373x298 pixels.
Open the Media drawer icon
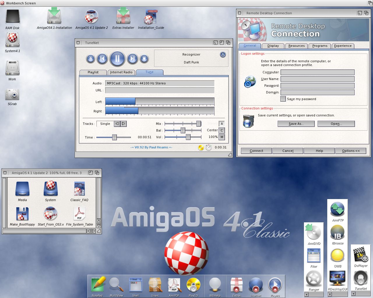tap(22, 189)
